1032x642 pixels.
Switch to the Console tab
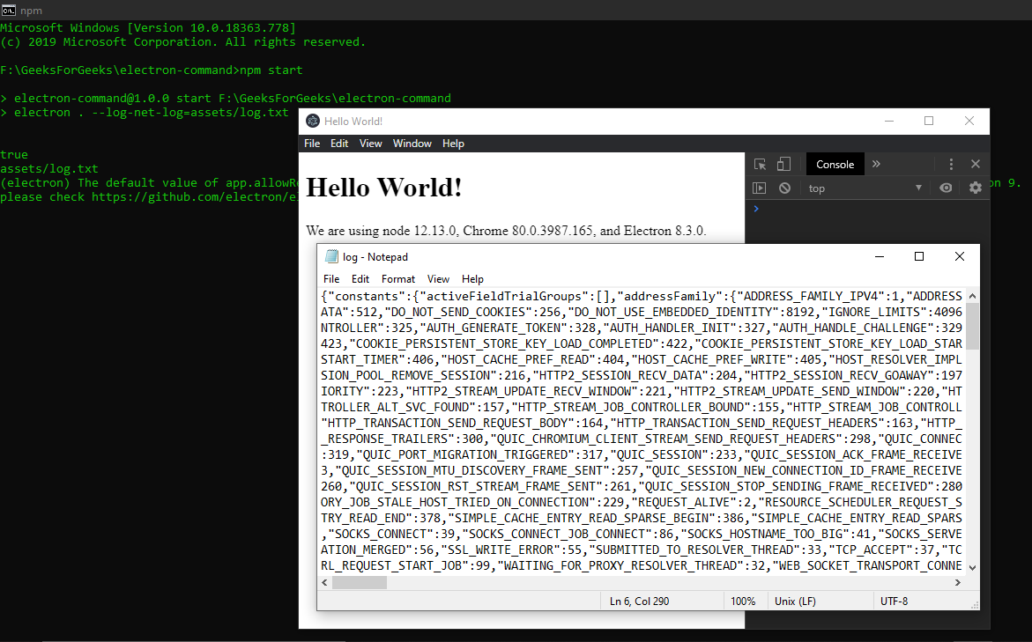pyautogui.click(x=835, y=165)
